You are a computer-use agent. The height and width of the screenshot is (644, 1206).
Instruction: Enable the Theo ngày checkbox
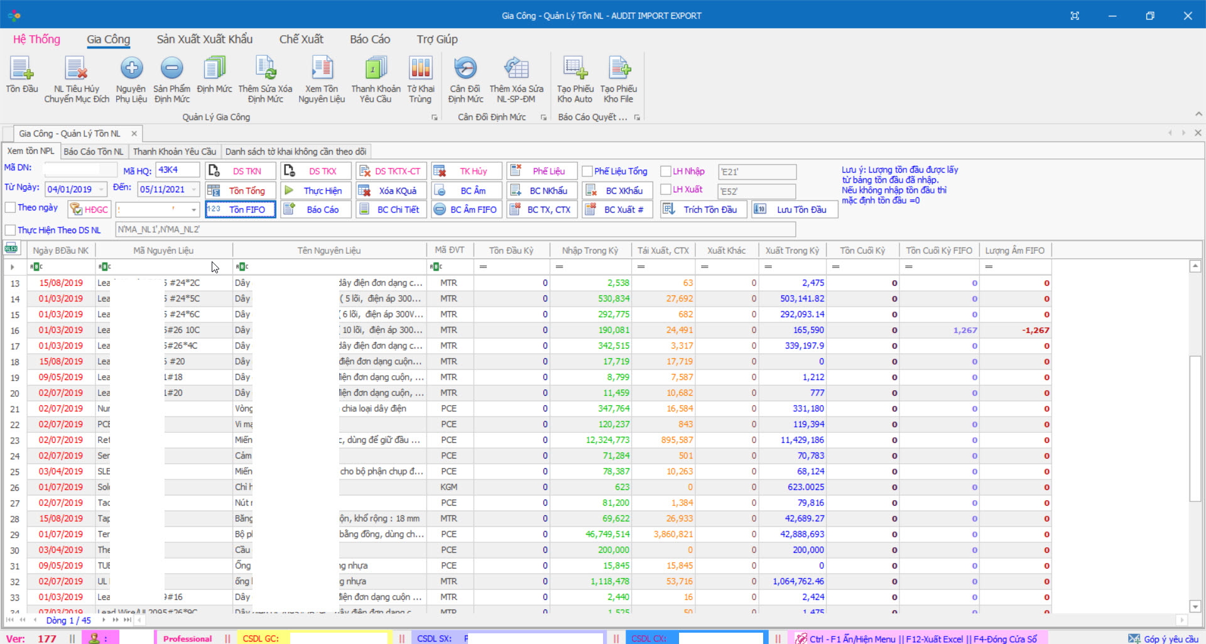coord(11,208)
